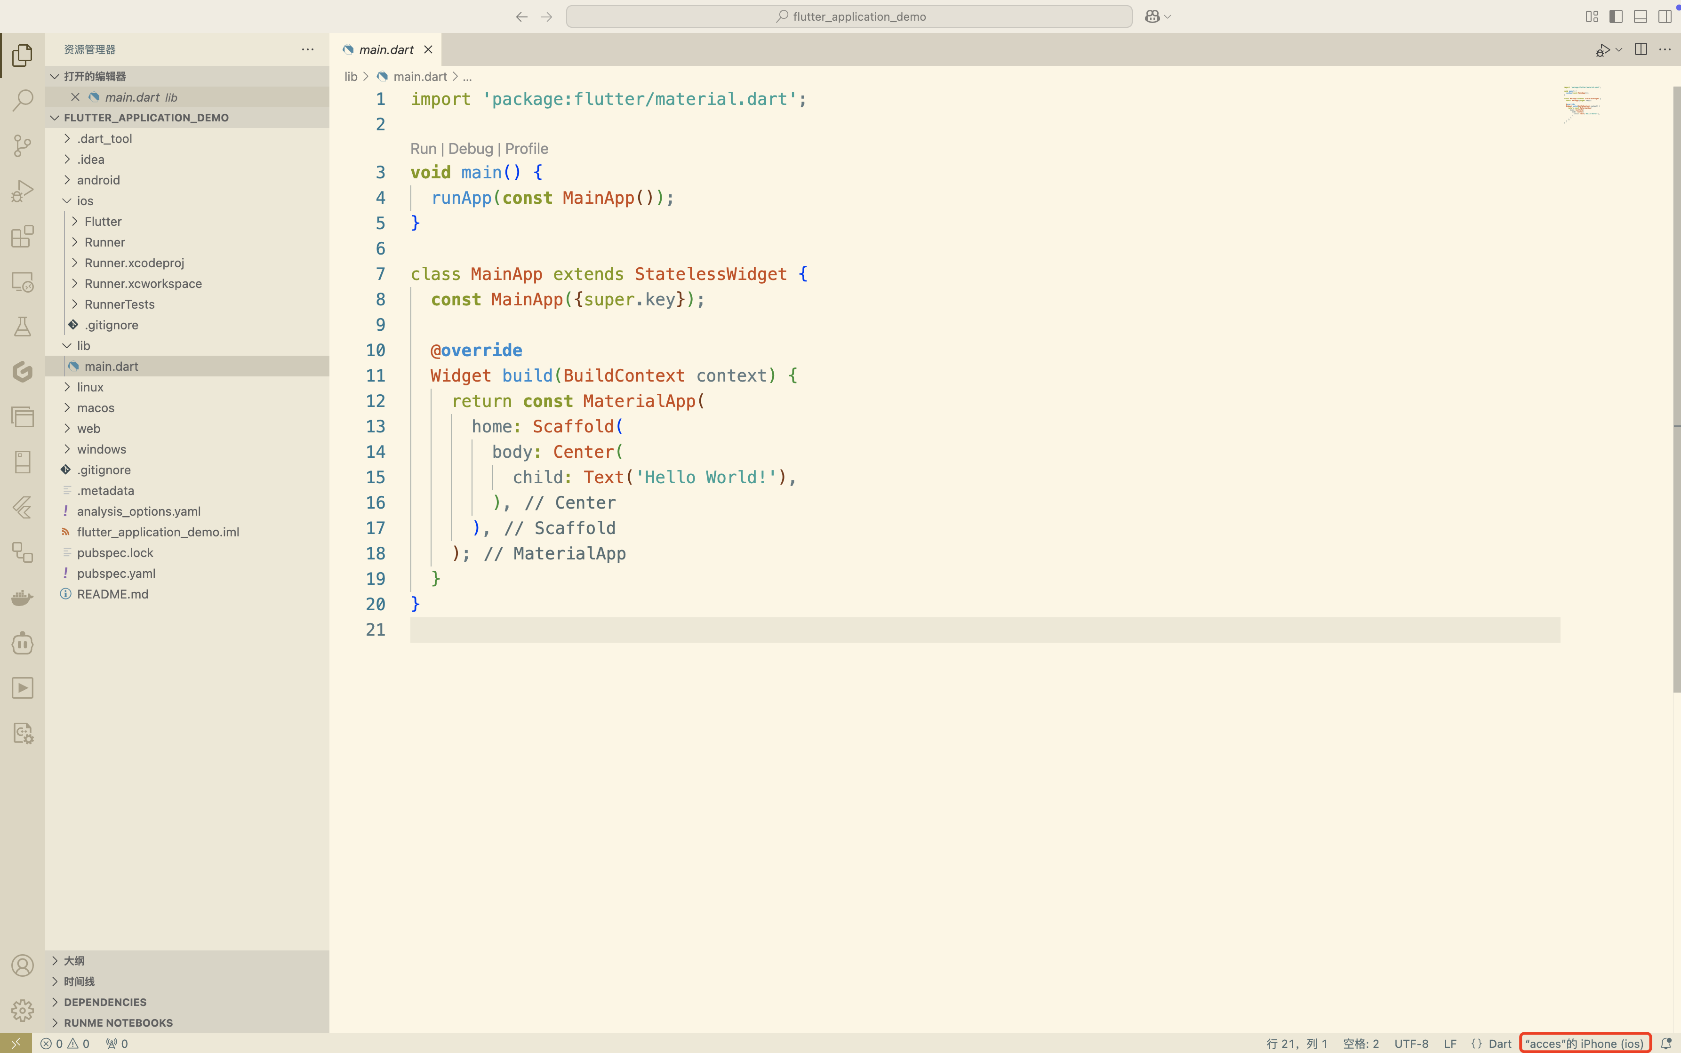
Task: Show errors and warnings in status bar
Action: (x=65, y=1043)
